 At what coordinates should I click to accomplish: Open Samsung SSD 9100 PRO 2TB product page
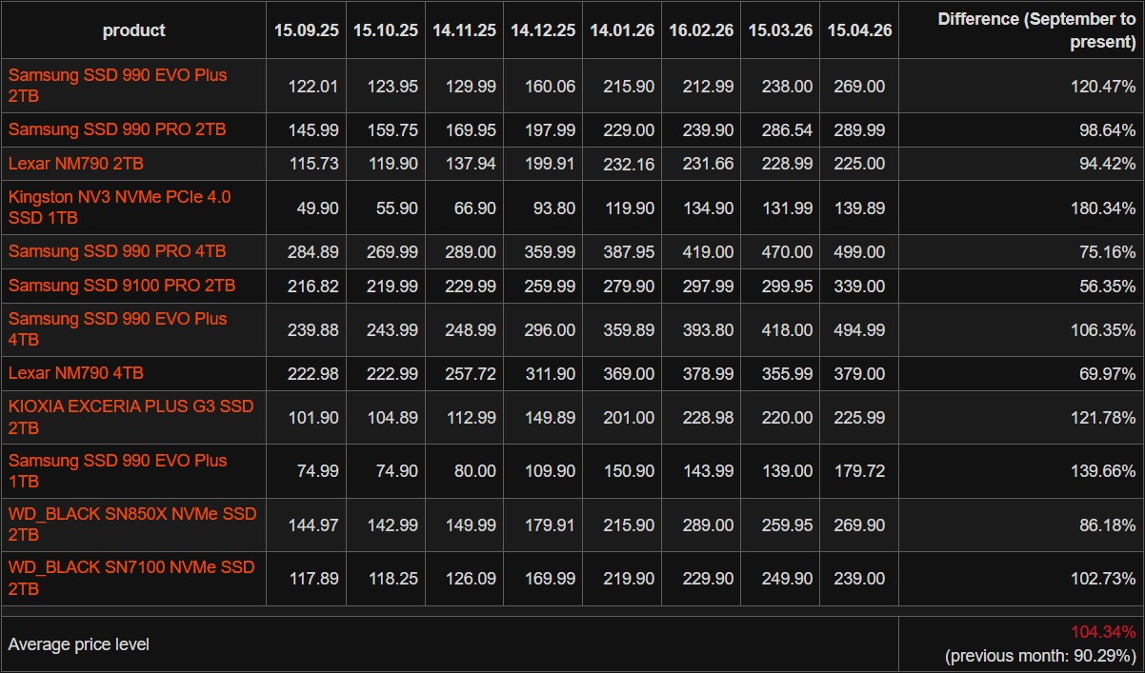[122, 286]
